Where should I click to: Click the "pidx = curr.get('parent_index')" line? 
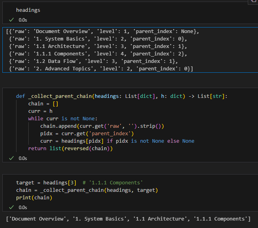point(87,134)
